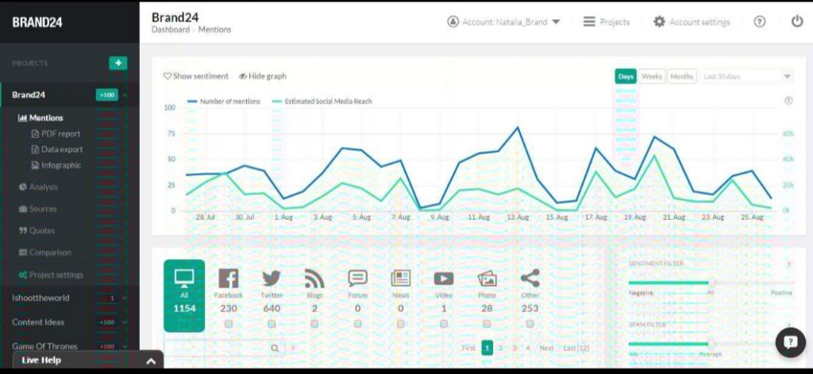The image size is (813, 374).
Task: Go to page 4 of mentions
Action: [x=527, y=348]
